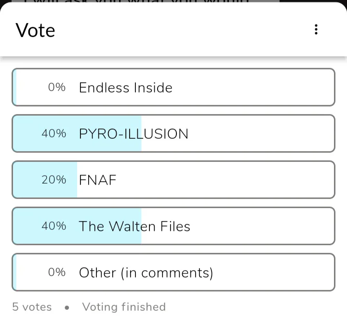
Task: Click the 0% label beside Other
Action: click(57, 272)
